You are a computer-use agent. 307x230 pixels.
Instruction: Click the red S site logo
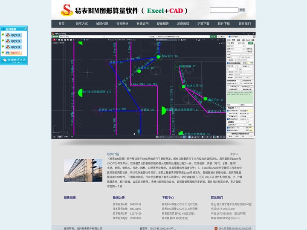tap(67, 10)
